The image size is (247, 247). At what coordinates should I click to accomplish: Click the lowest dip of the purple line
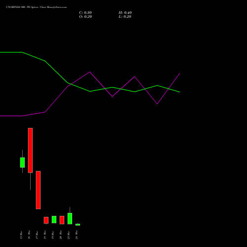[157, 104]
